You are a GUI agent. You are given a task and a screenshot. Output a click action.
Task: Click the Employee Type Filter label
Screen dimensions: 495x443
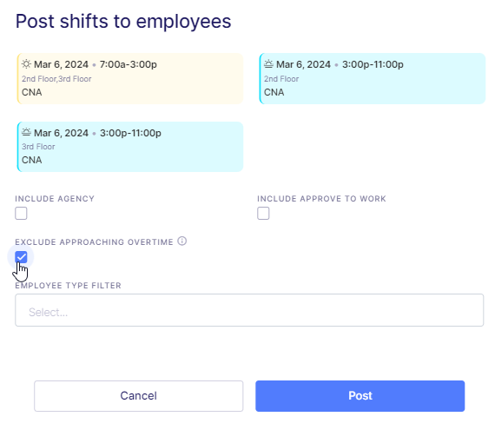pyautogui.click(x=69, y=286)
